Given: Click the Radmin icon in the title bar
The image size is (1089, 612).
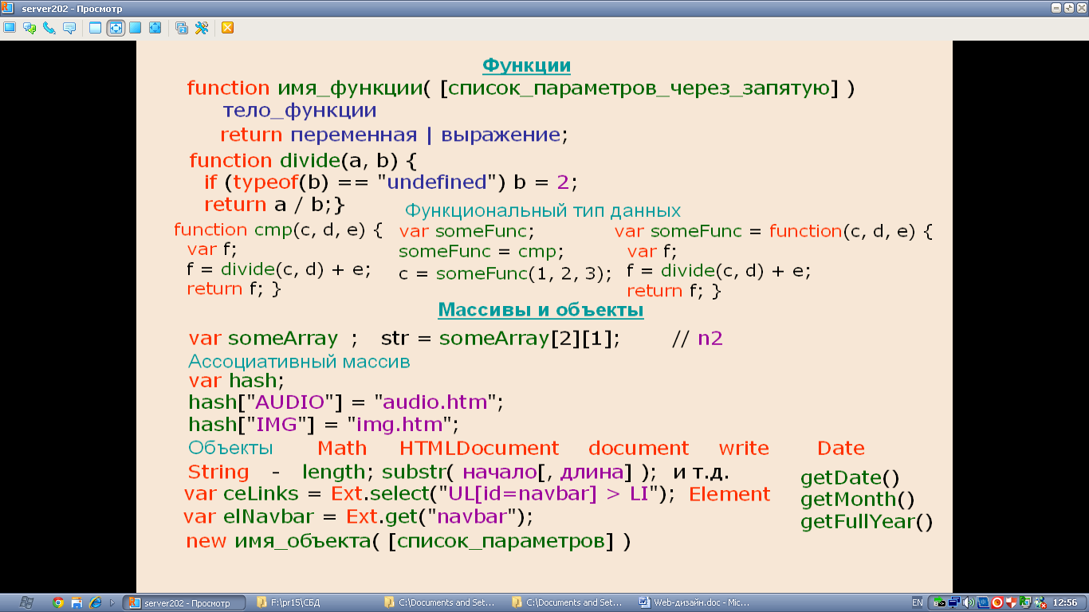Looking at the screenshot, I should coord(8,7).
